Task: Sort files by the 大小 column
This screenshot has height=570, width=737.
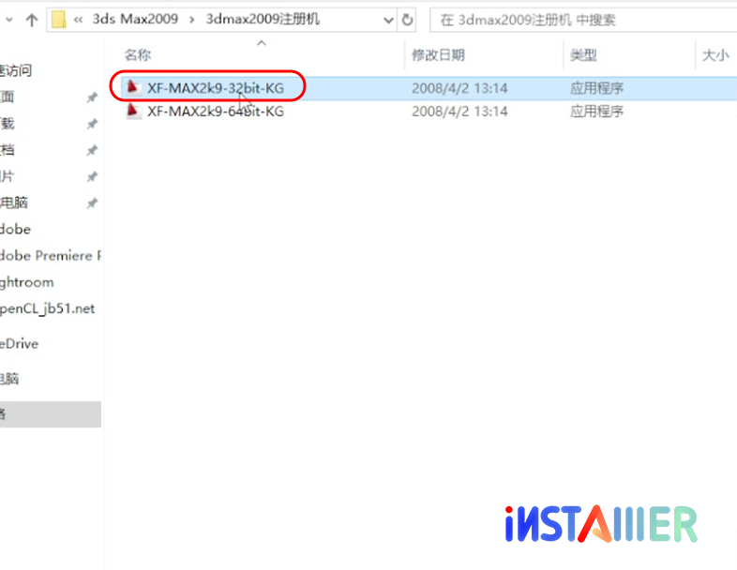Action: pos(715,55)
